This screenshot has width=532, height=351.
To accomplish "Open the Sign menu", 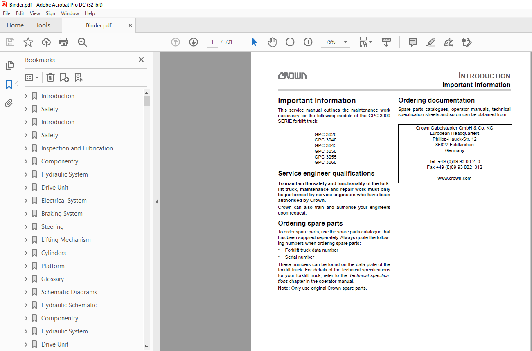I will point(50,13).
